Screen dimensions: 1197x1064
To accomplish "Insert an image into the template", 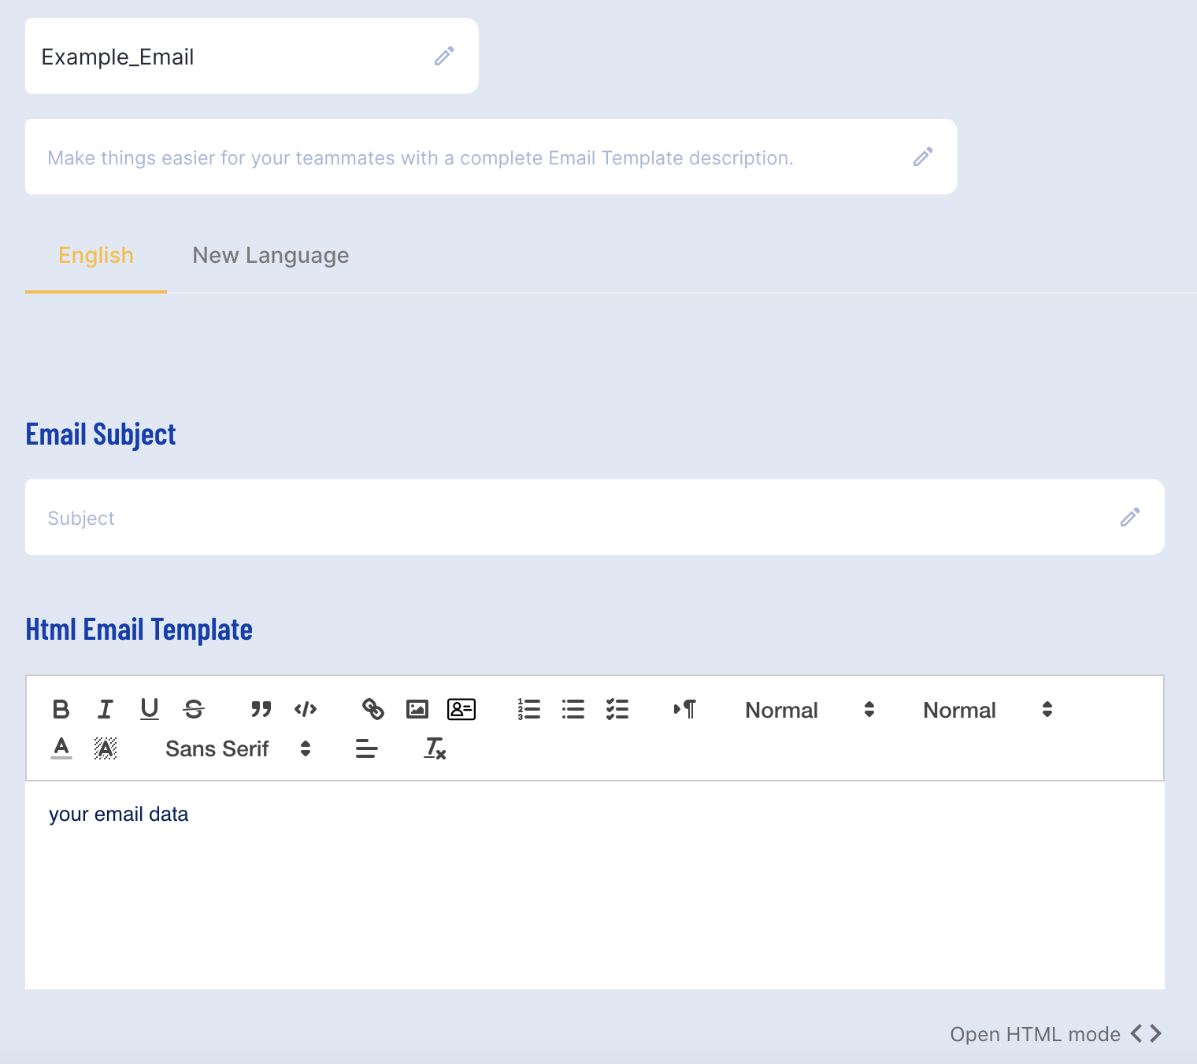I will 417,709.
